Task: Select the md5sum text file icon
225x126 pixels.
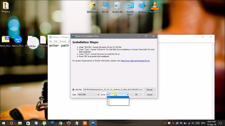Action: pos(43,41)
